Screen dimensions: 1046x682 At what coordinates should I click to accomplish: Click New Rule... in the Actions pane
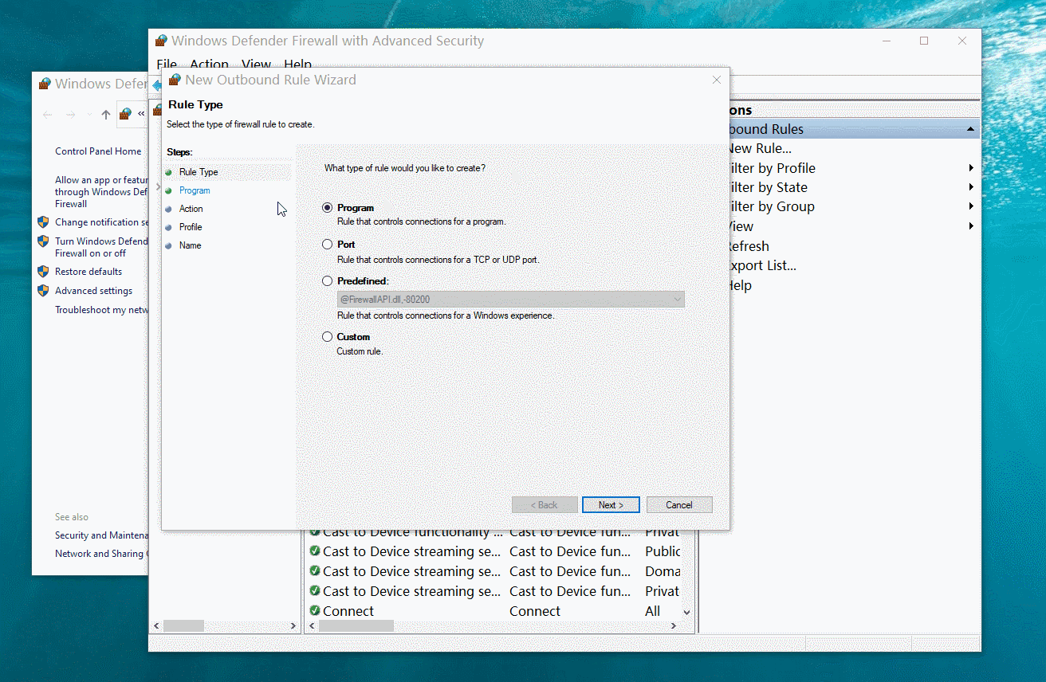click(760, 148)
